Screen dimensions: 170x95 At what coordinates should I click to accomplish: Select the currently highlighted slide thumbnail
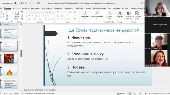9,46
